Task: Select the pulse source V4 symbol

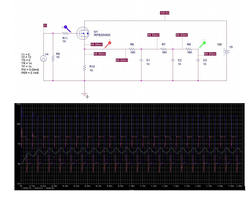Action: point(43,58)
